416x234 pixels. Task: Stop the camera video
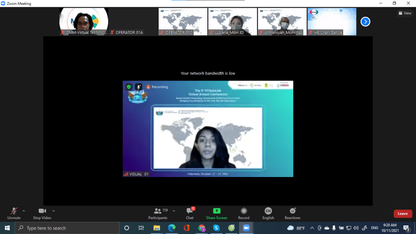point(42,212)
